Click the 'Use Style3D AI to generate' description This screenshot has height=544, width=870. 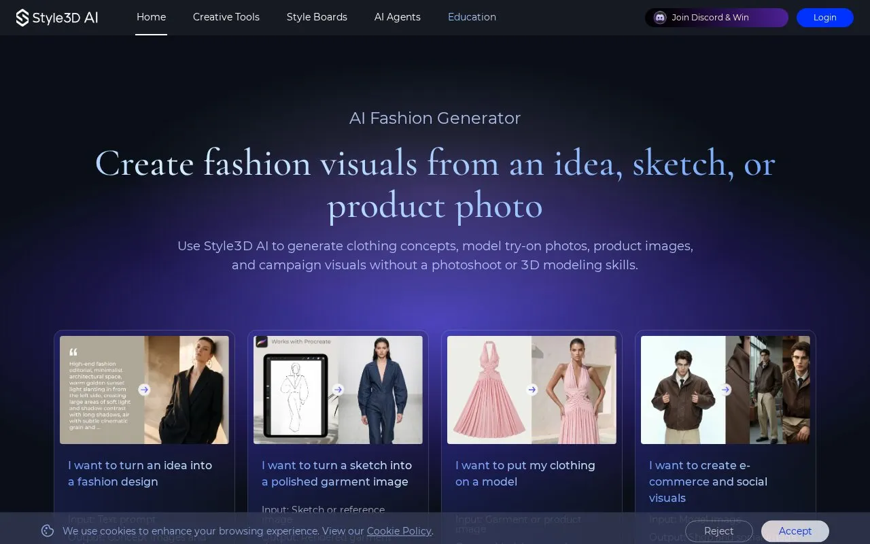[x=435, y=256]
